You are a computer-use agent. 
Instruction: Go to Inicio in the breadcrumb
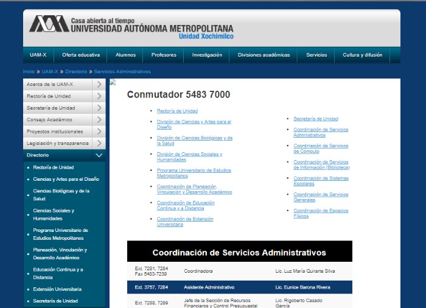pos(29,71)
